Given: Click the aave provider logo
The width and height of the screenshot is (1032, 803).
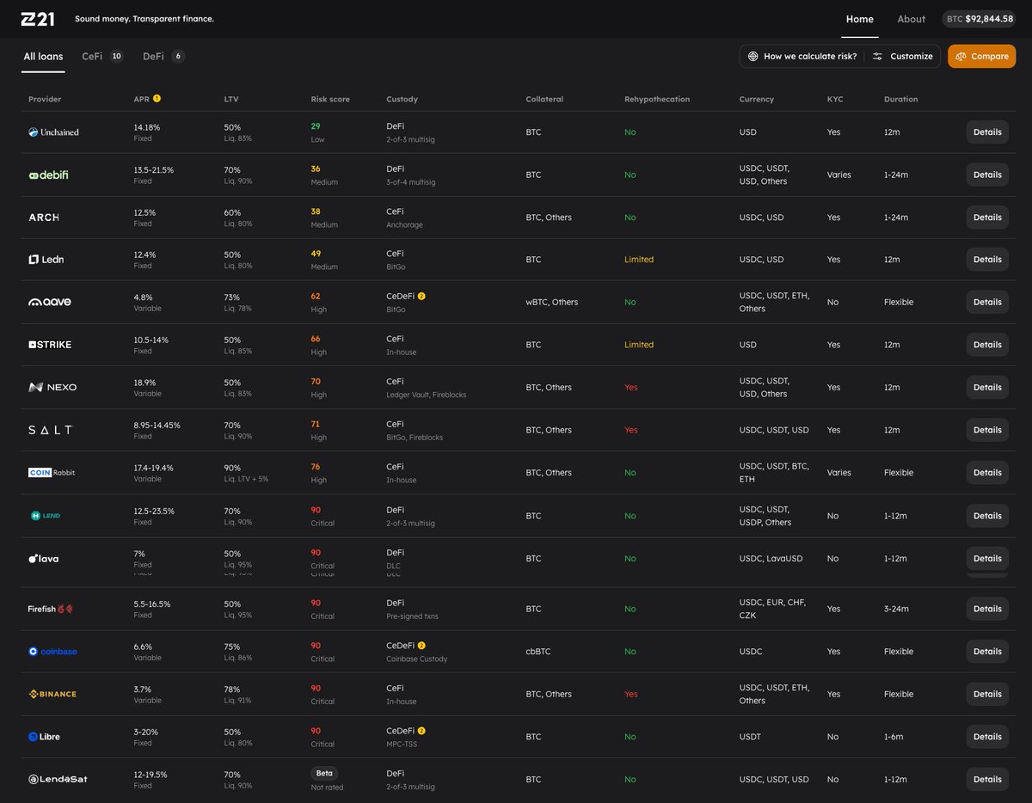Looking at the screenshot, I should (50, 302).
